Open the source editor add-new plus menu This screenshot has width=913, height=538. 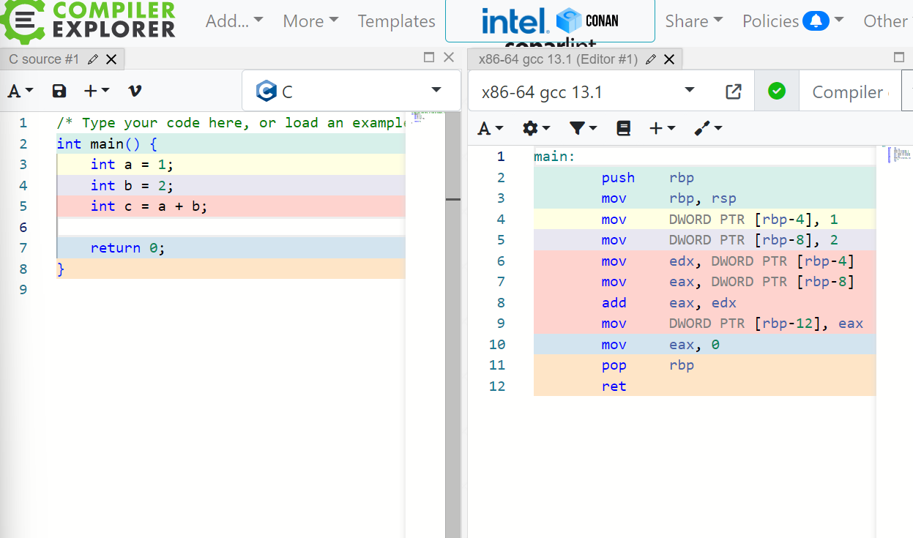[96, 91]
